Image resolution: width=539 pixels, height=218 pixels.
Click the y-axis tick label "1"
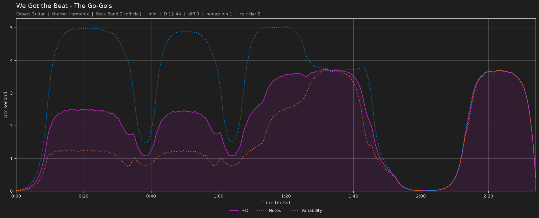(x=12, y=159)
